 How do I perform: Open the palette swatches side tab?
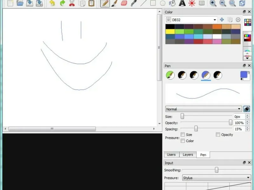(x=248, y=22)
